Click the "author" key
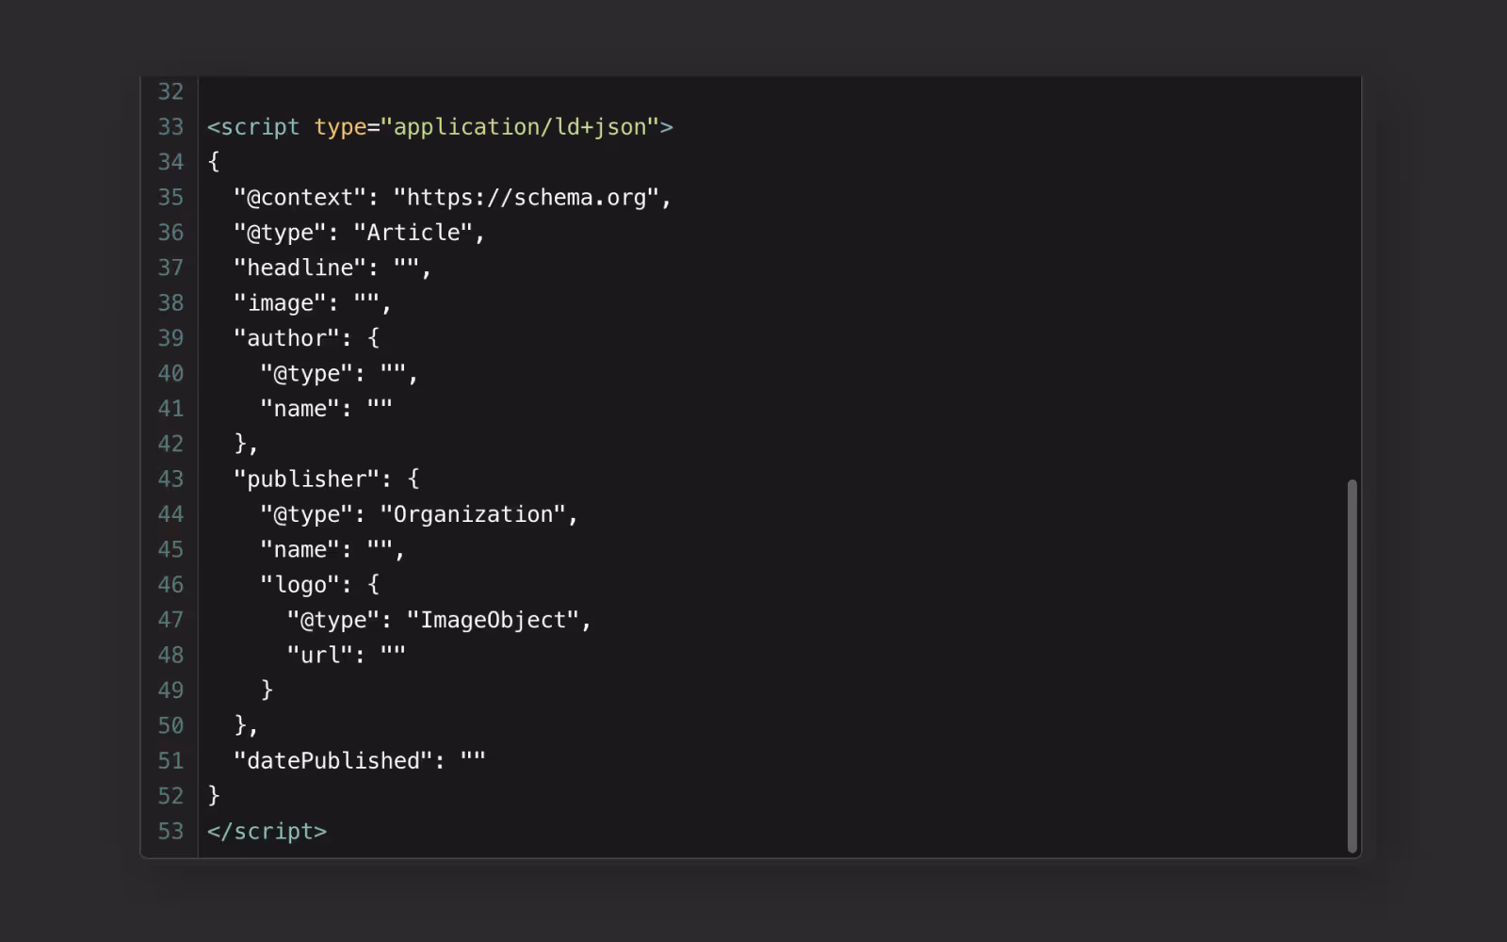 pos(286,338)
